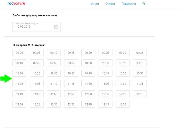Choose the 09:20 time slot
Screen dimensions: 182x131
tap(88, 53)
